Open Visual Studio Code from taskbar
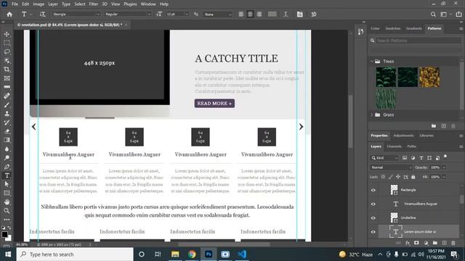The image size is (465, 261). [242, 254]
